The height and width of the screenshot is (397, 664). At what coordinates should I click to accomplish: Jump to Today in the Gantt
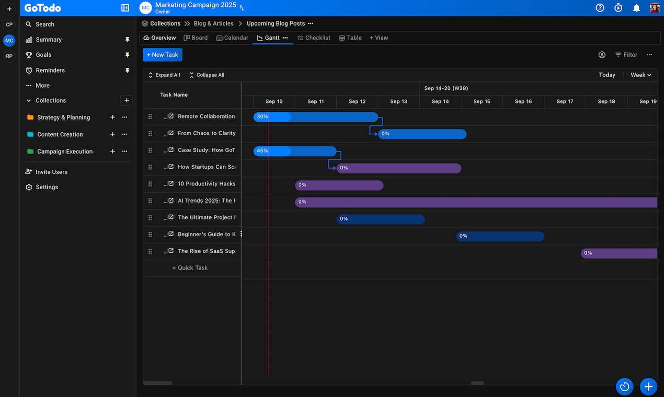pyautogui.click(x=606, y=75)
